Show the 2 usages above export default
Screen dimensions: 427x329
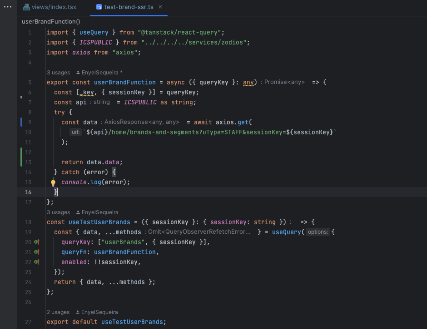coord(58,312)
